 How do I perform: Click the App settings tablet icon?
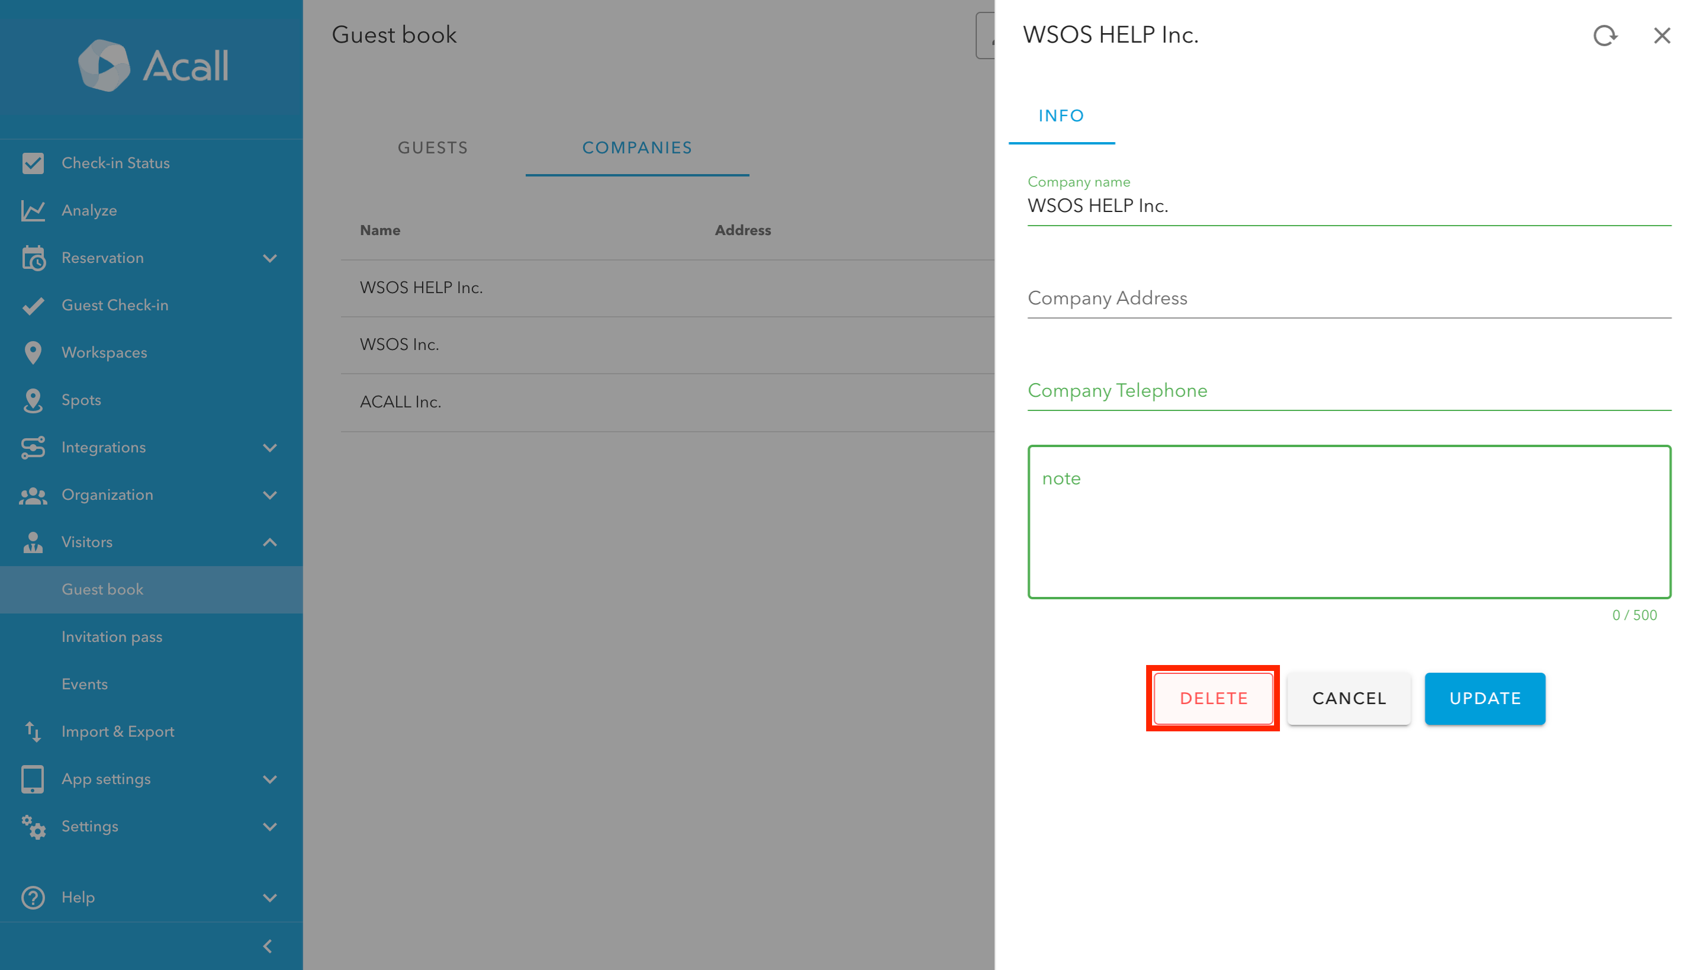click(33, 779)
